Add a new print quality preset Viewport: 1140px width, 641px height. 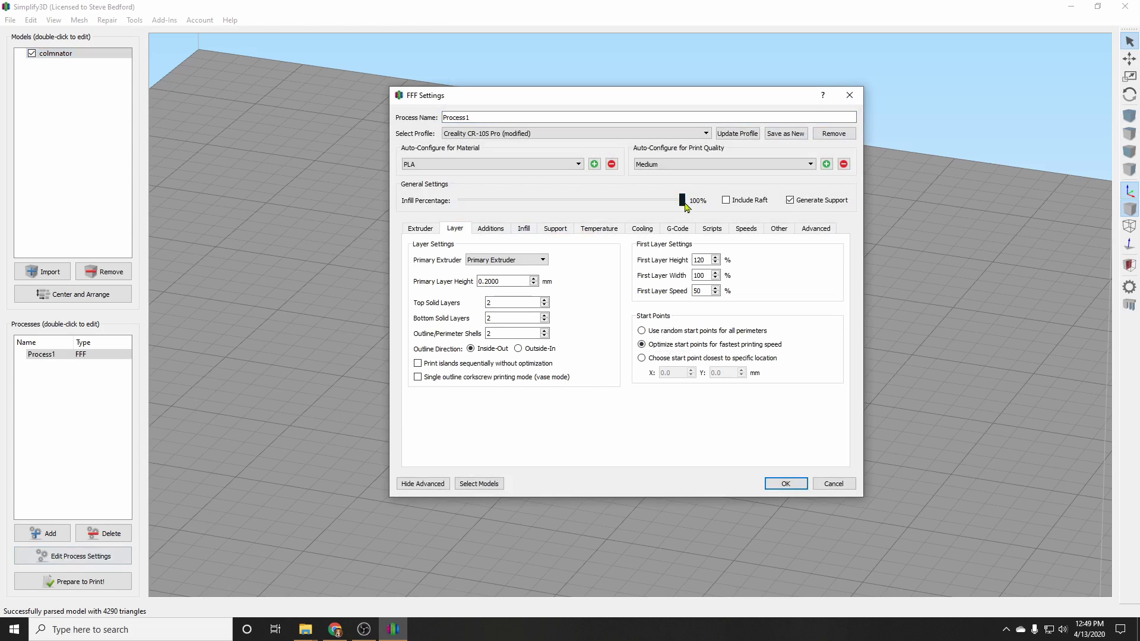826,164
